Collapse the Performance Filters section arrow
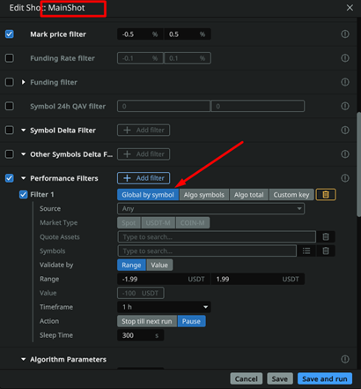 [x=23, y=178]
